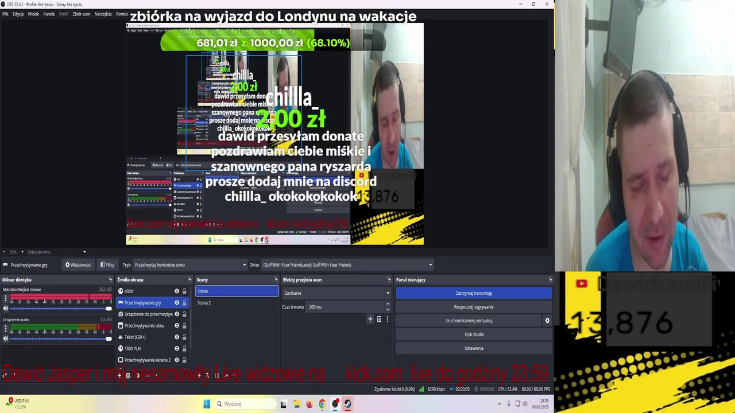Undock the Źródła obrazu panel
735x413 pixels.
(x=189, y=280)
